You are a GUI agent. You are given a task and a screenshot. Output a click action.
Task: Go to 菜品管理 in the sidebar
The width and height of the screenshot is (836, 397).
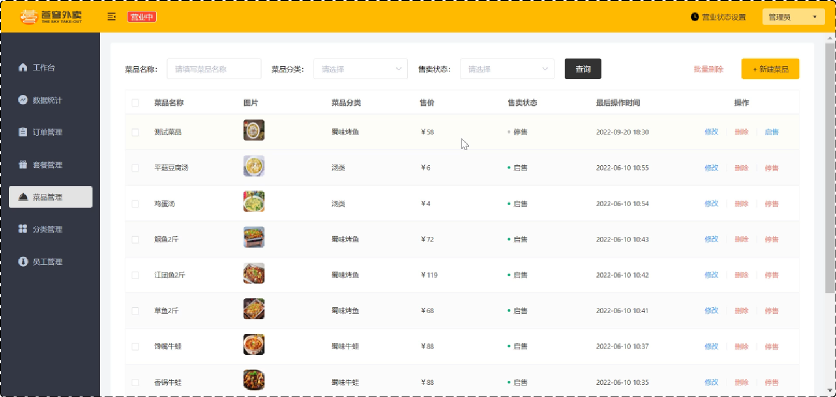[x=50, y=197]
